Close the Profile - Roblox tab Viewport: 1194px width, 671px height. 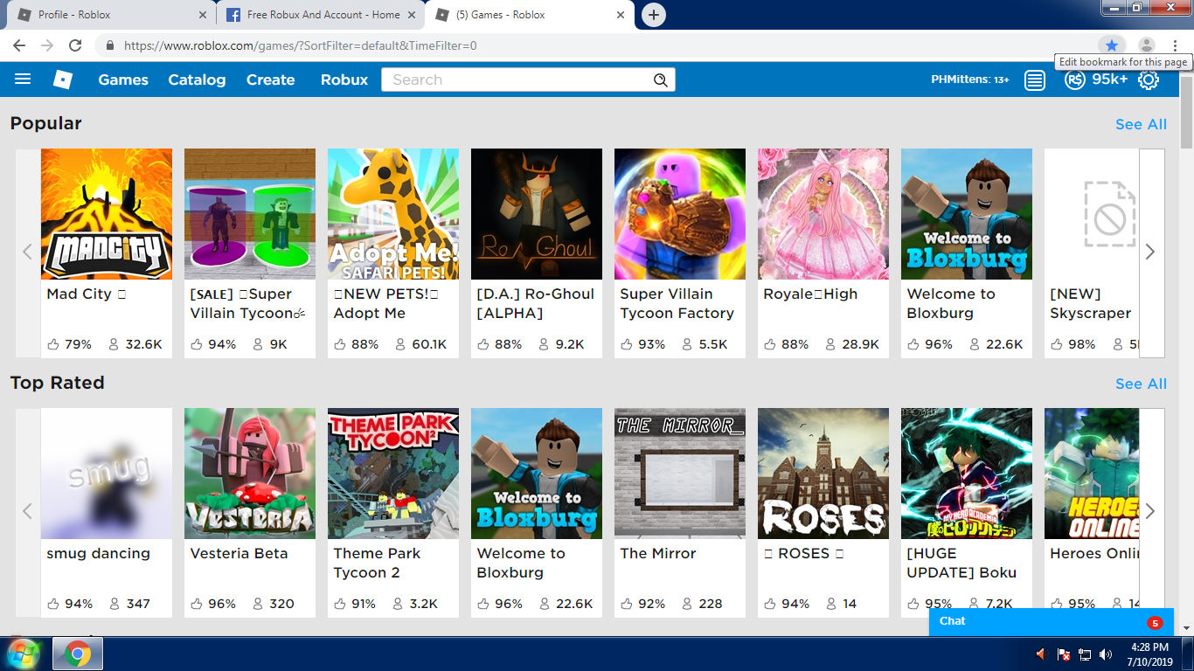(203, 15)
